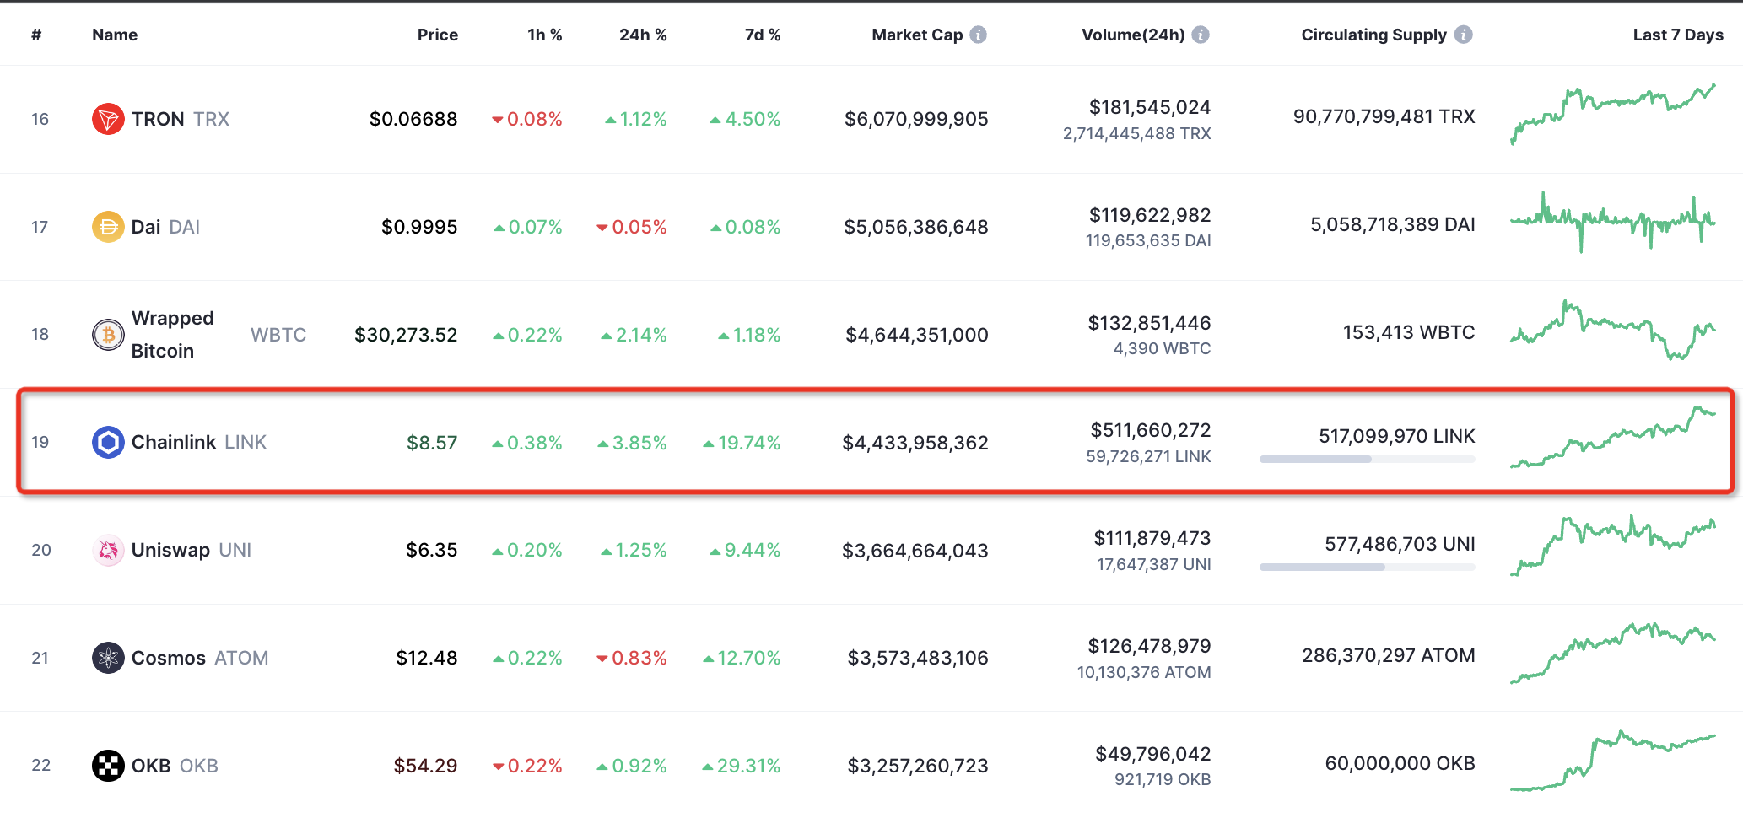Click the Wrapped Bitcoin logo icon
1743x818 pixels.
108,335
